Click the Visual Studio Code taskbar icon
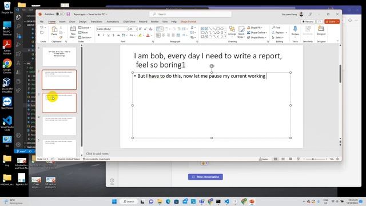 (x=226, y=201)
